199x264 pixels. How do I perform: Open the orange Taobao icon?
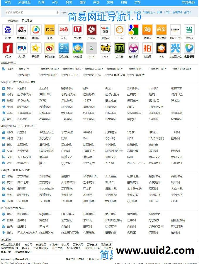(147, 30)
